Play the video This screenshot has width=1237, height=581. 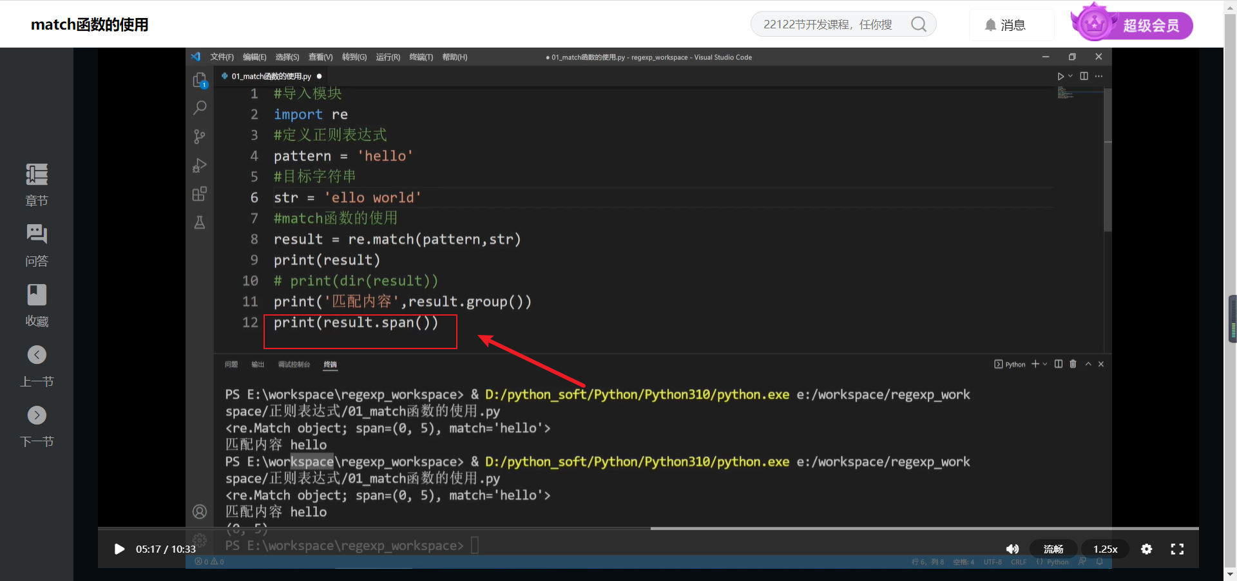click(x=119, y=549)
